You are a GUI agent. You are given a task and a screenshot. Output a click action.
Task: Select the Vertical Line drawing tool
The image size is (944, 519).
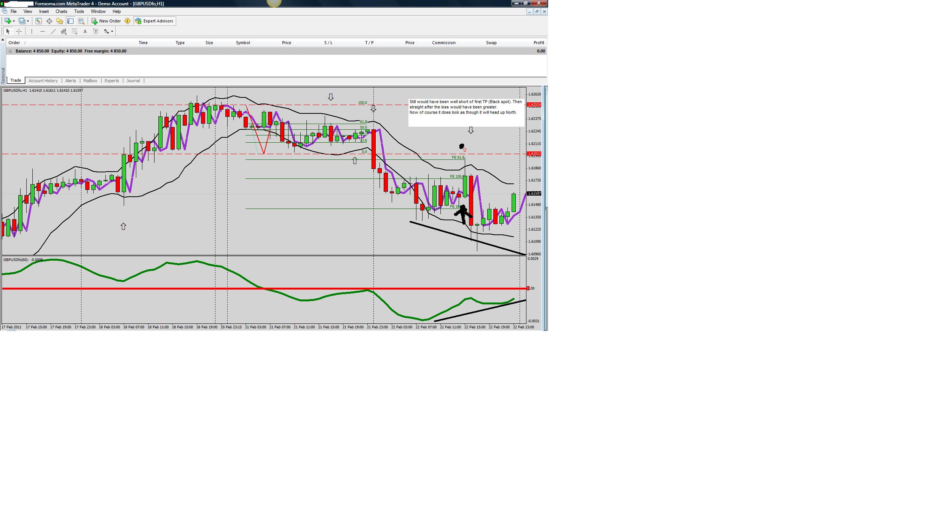pyautogui.click(x=32, y=32)
